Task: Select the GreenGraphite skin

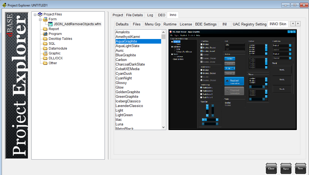Action: tap(138, 96)
